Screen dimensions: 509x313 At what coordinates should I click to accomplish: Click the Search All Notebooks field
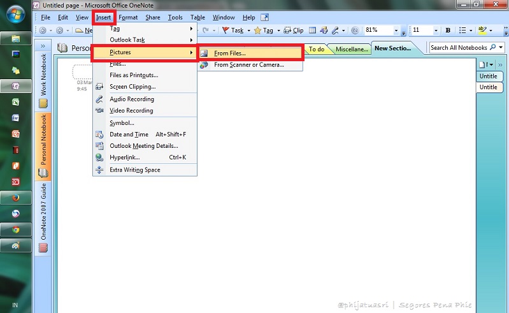click(x=459, y=48)
